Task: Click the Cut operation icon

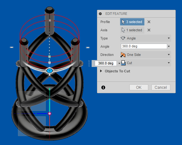Action: tap(123, 63)
